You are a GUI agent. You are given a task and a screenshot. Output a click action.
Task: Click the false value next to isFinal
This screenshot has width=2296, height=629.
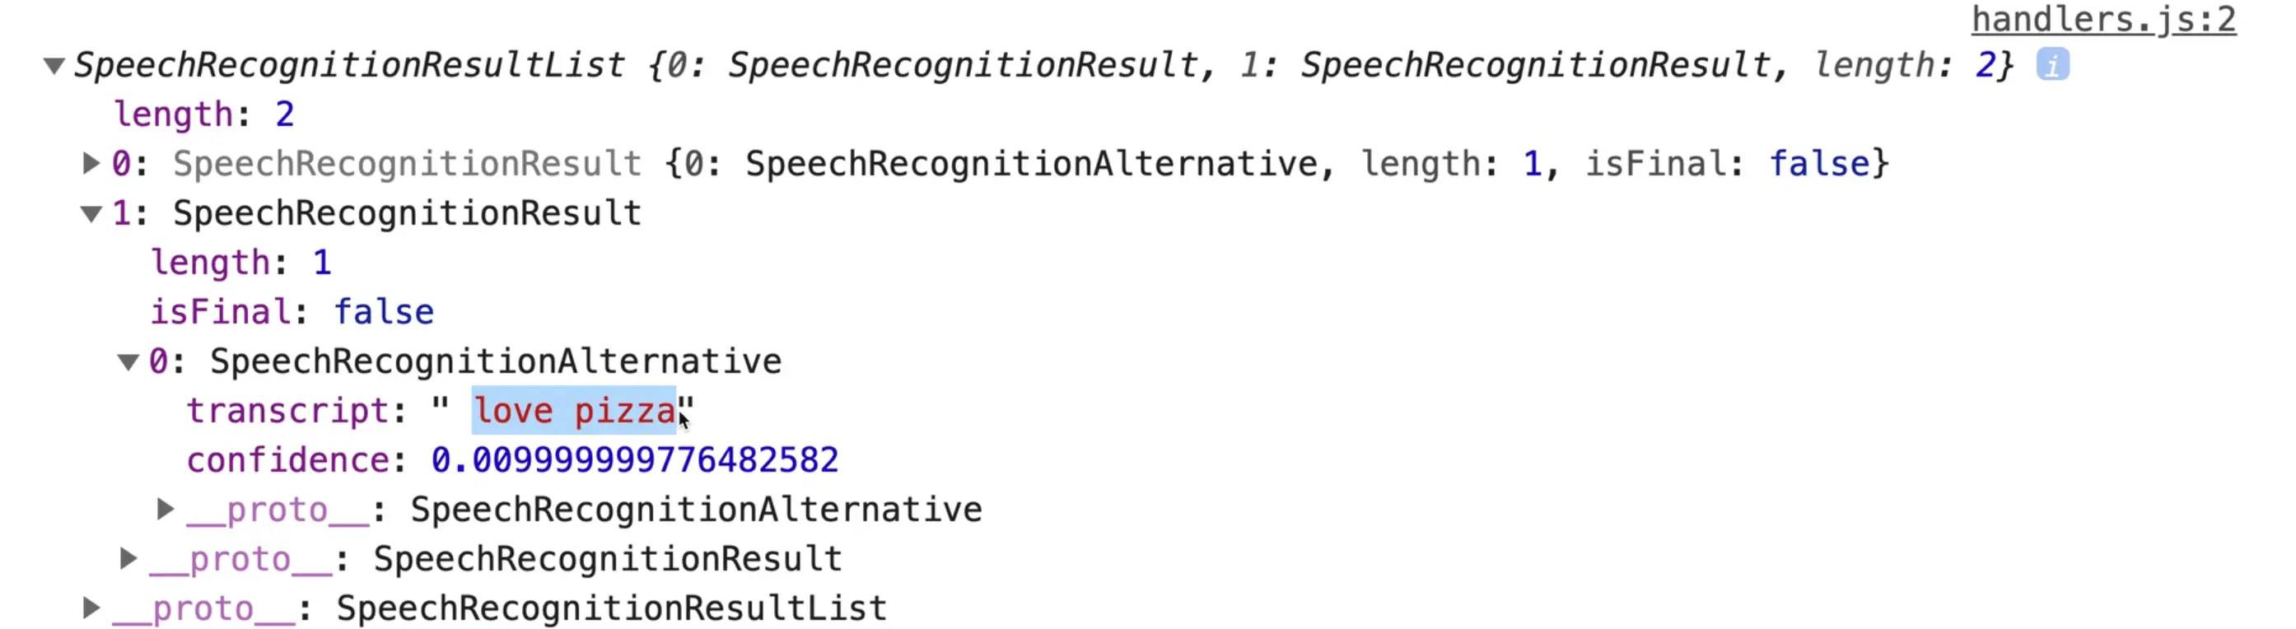pyautogui.click(x=383, y=312)
